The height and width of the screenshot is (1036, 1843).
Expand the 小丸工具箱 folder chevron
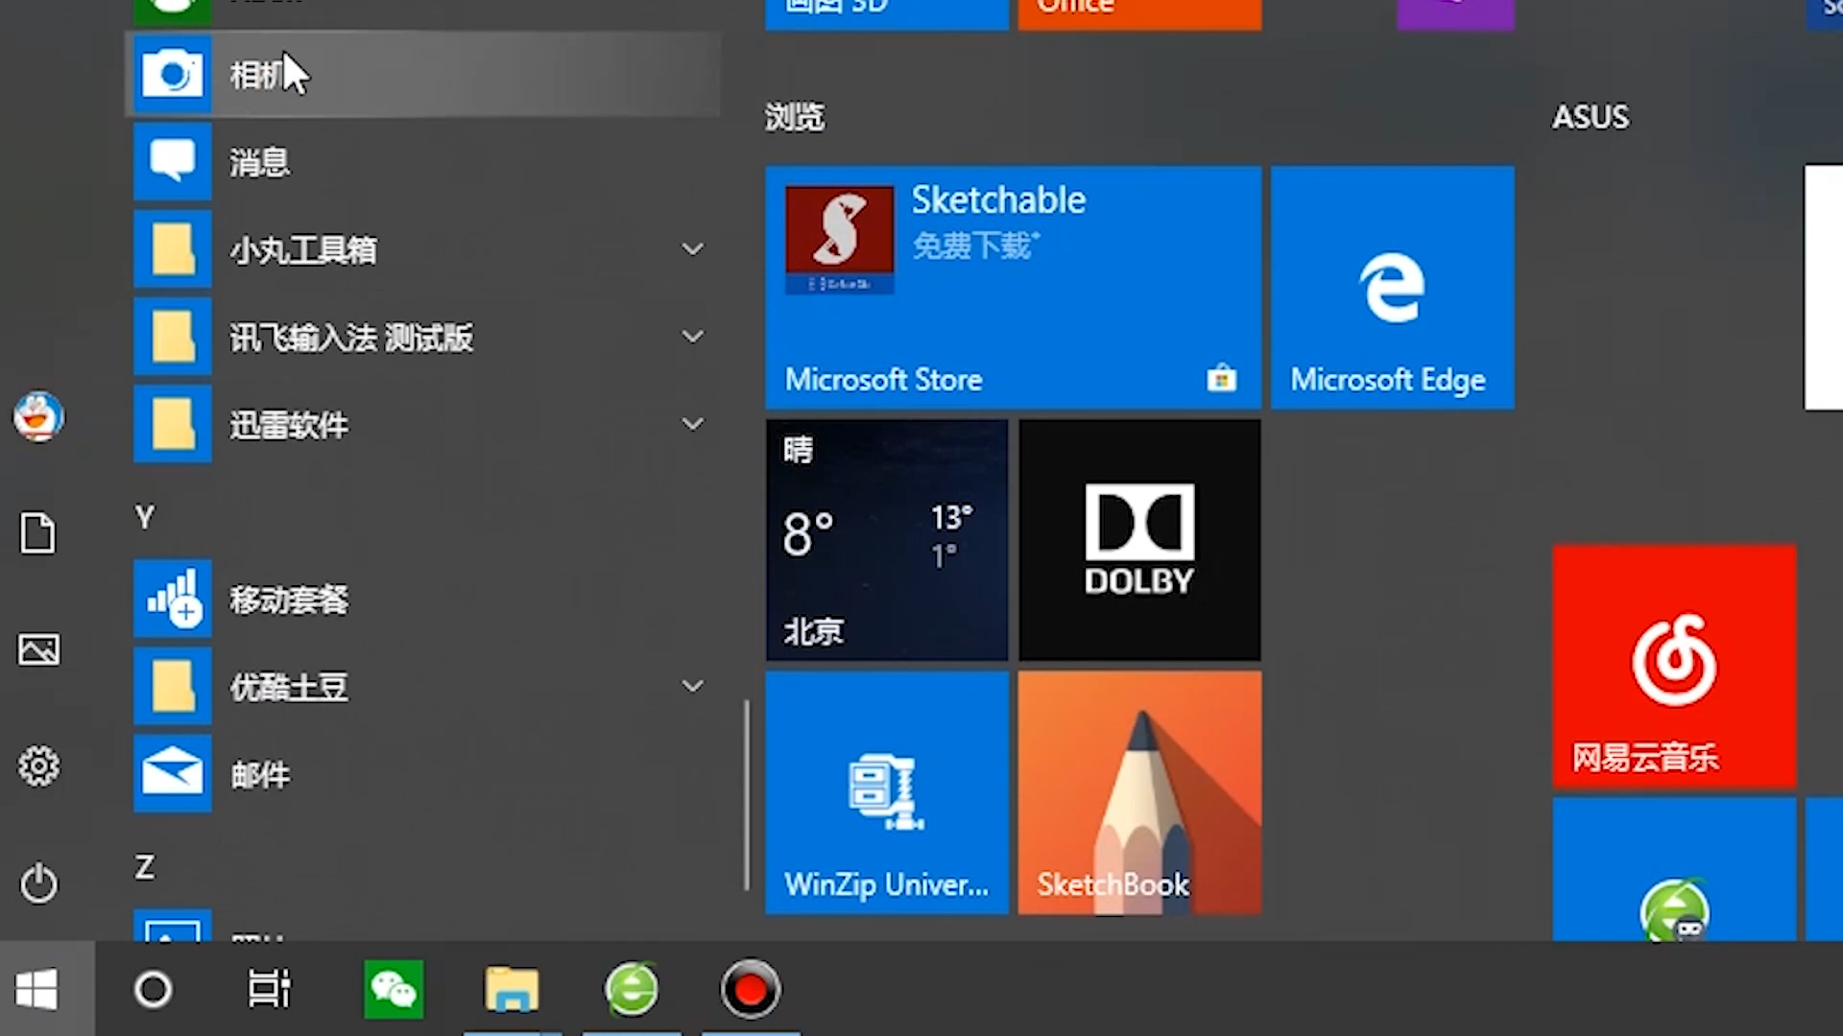(x=692, y=249)
